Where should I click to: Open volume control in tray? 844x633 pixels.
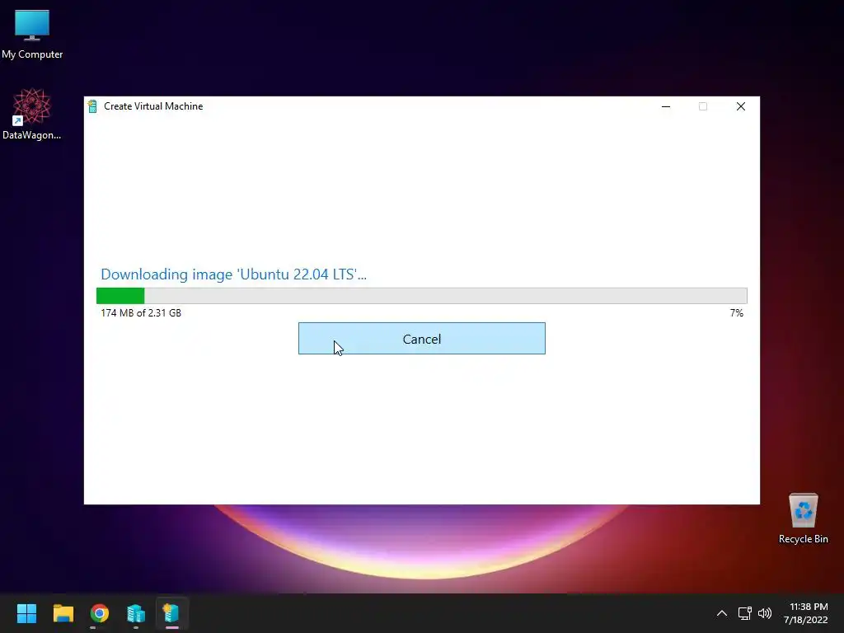(764, 613)
